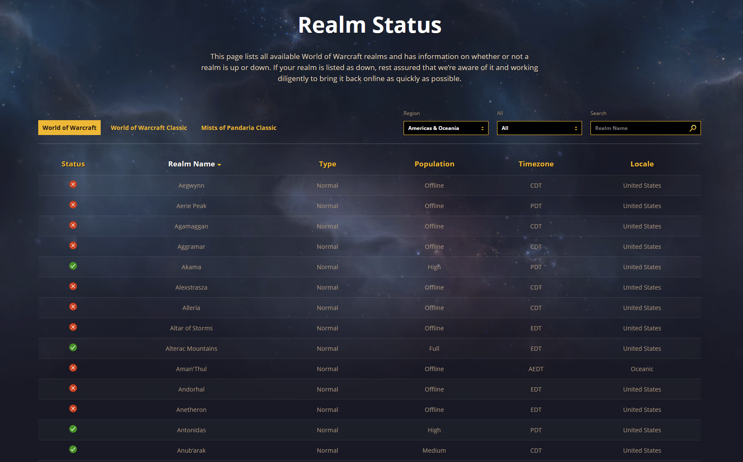Click the Agamaggan realm name
The height and width of the screenshot is (462, 743).
click(x=191, y=226)
